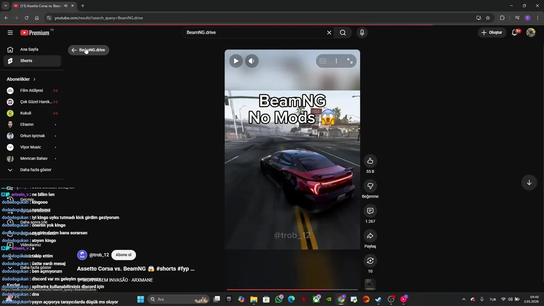The width and height of the screenshot is (544, 306).
Task: Subscribe with the Abone ol button
Action: coord(124,255)
